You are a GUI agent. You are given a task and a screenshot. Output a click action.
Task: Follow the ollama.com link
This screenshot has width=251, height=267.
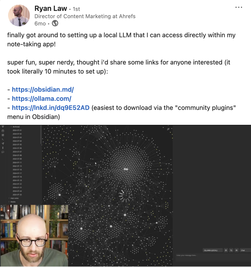click(x=42, y=99)
